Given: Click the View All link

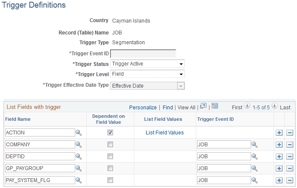Looking at the screenshot, I should pyautogui.click(x=187, y=108).
